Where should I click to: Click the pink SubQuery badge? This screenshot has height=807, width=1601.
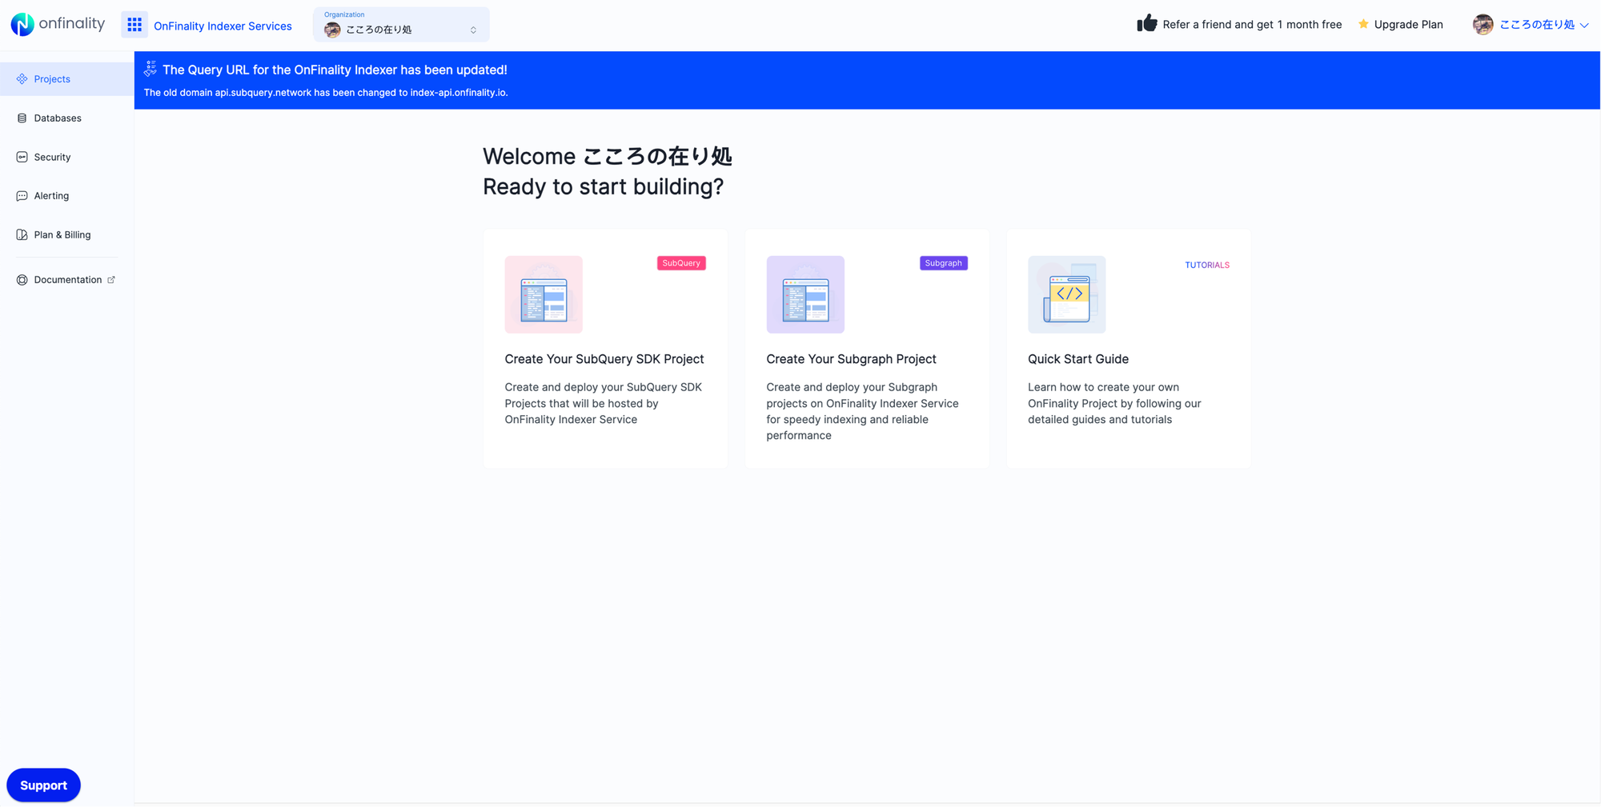680,262
